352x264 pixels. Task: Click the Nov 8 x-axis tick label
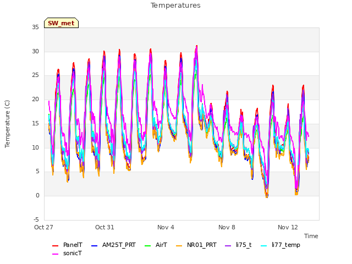point(227,227)
